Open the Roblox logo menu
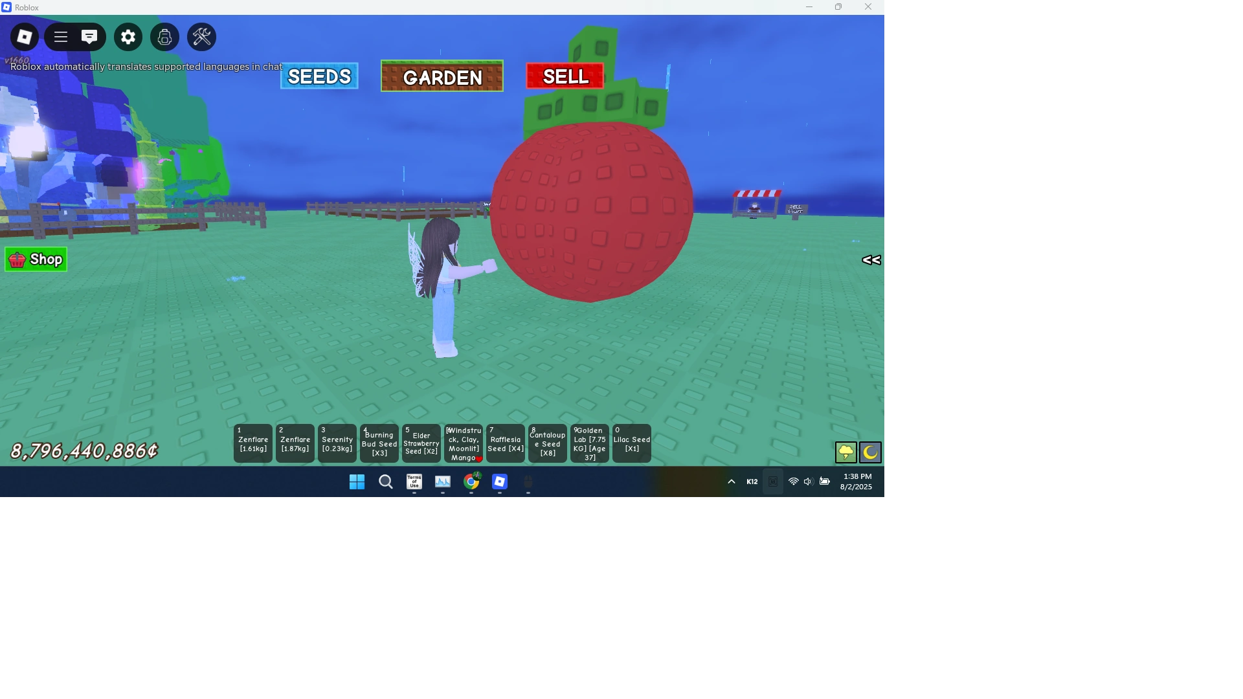 click(24, 37)
